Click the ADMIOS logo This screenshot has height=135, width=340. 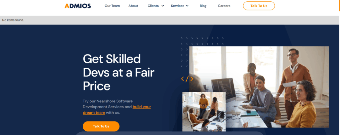pyautogui.click(x=78, y=6)
